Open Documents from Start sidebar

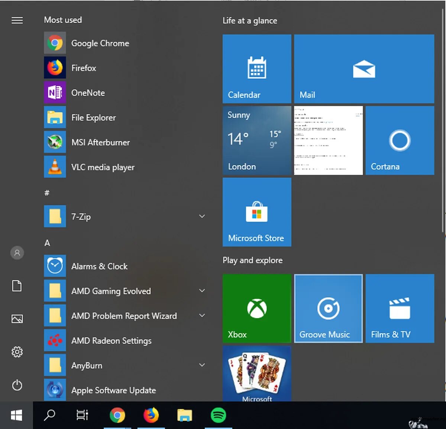pyautogui.click(x=17, y=286)
